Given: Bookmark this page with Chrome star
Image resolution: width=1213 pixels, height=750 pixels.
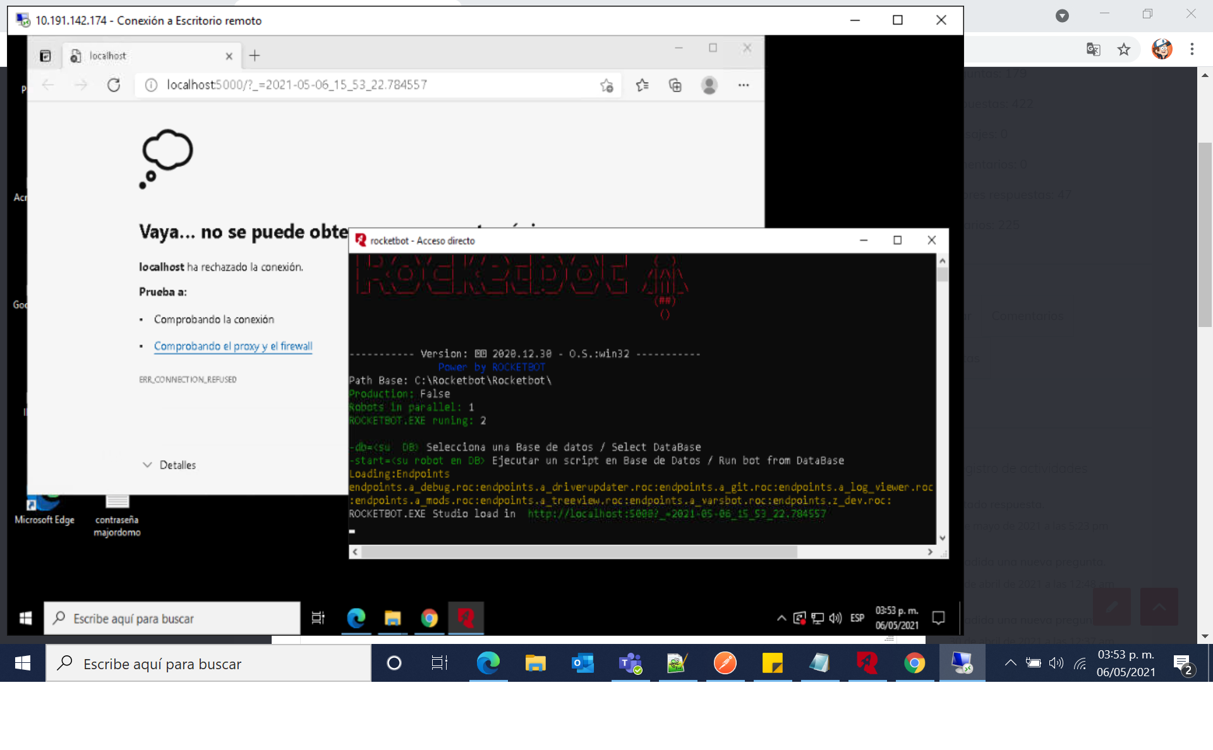Looking at the screenshot, I should point(1124,49).
